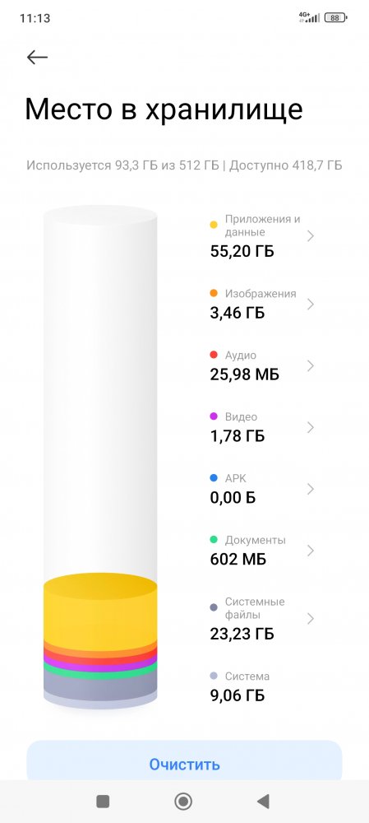Select the Системные файлы 23,23 ГБ item
This screenshot has height=823, width=369.
coord(262,618)
